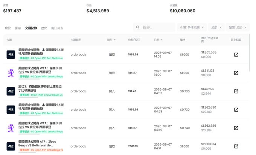Screen dimensions: 256x155
Task: Click ATP logo of 14:09 Ben Shelton row
Action: 11,55
